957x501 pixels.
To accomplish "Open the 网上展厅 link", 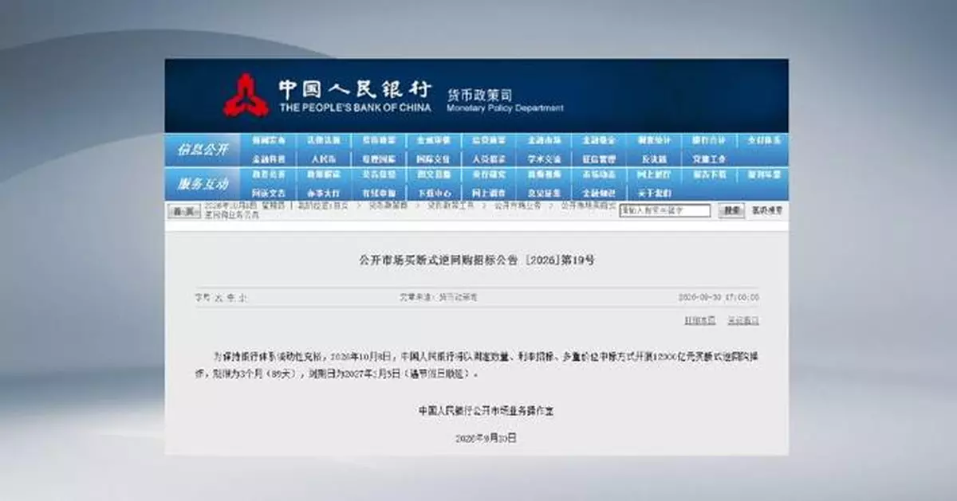I will [x=654, y=174].
